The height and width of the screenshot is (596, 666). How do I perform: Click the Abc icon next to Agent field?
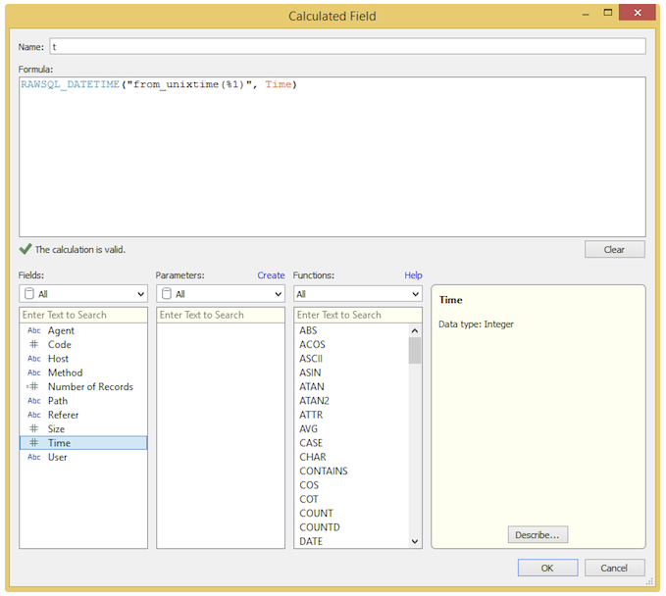(33, 331)
